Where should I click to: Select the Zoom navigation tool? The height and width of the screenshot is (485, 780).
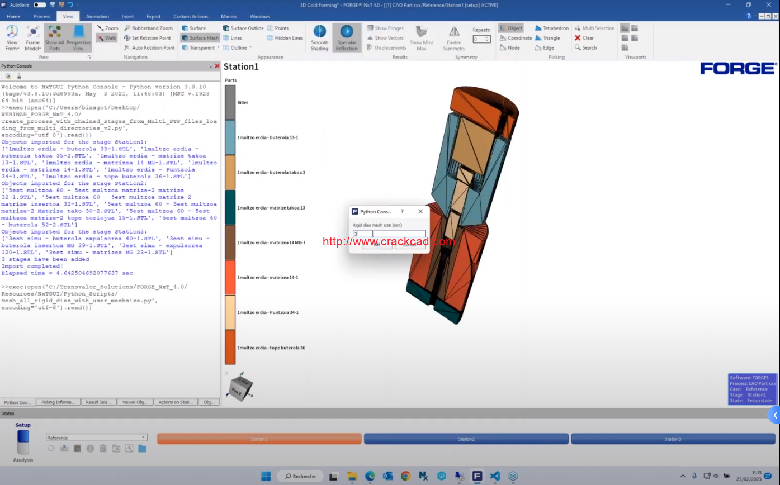[107, 28]
